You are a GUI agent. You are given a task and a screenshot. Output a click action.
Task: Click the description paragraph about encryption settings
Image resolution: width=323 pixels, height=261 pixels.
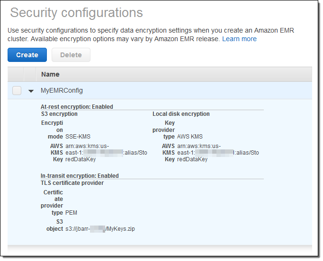coord(151,35)
